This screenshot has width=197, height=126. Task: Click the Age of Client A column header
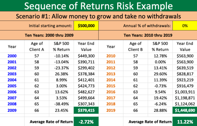click(37, 47)
